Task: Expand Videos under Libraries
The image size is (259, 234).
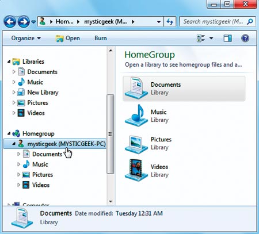Action: pyautogui.click(x=14, y=113)
